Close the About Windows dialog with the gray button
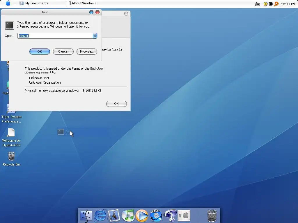The image size is (298, 223). tap(126, 14)
